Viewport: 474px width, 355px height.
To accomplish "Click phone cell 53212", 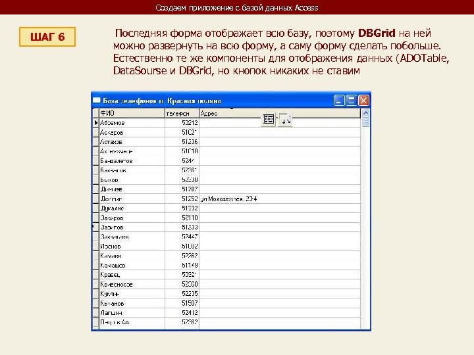I will pyautogui.click(x=182, y=122).
